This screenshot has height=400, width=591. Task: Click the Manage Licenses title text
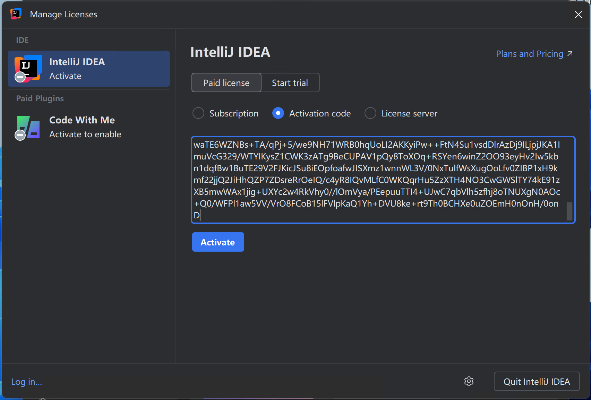click(64, 14)
